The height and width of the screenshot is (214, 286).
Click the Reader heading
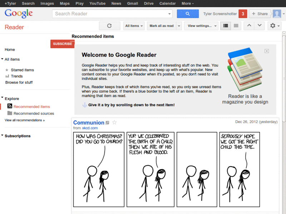14,27
